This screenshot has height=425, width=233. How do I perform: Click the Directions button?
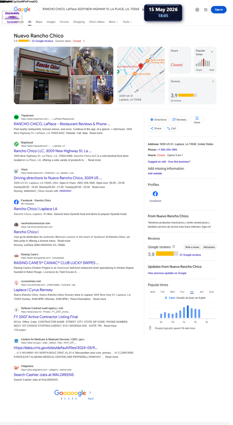coord(158,120)
